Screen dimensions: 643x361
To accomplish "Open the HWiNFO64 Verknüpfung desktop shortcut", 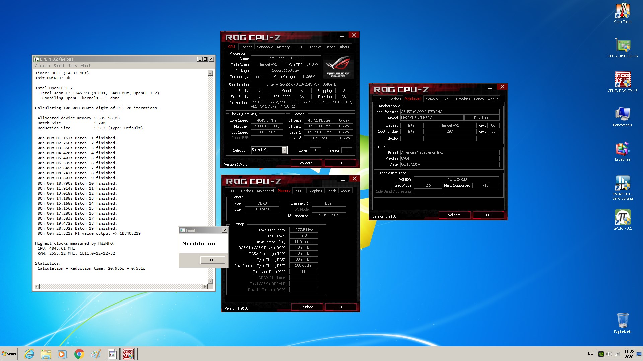I will click(x=622, y=188).
